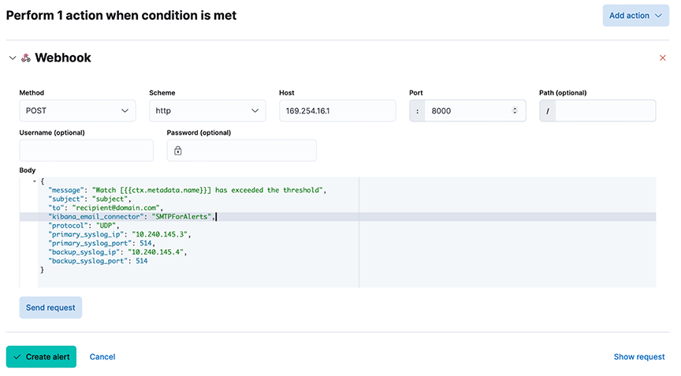Collapse the Webhook section chevron
The width and height of the screenshot is (681, 376).
13,58
